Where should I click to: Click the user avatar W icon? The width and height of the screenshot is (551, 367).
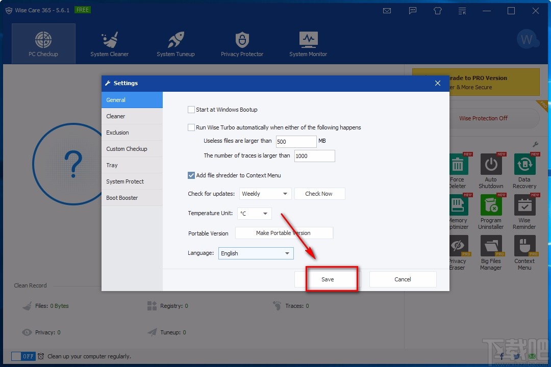[528, 39]
